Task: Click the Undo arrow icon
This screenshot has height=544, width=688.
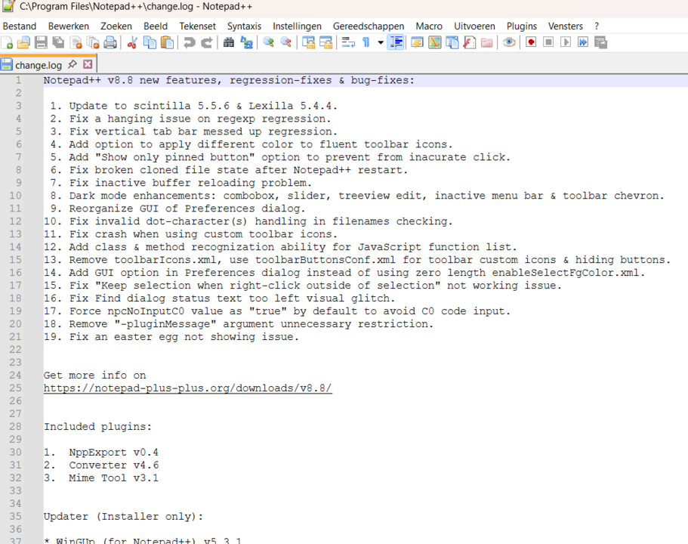Action: (x=189, y=42)
